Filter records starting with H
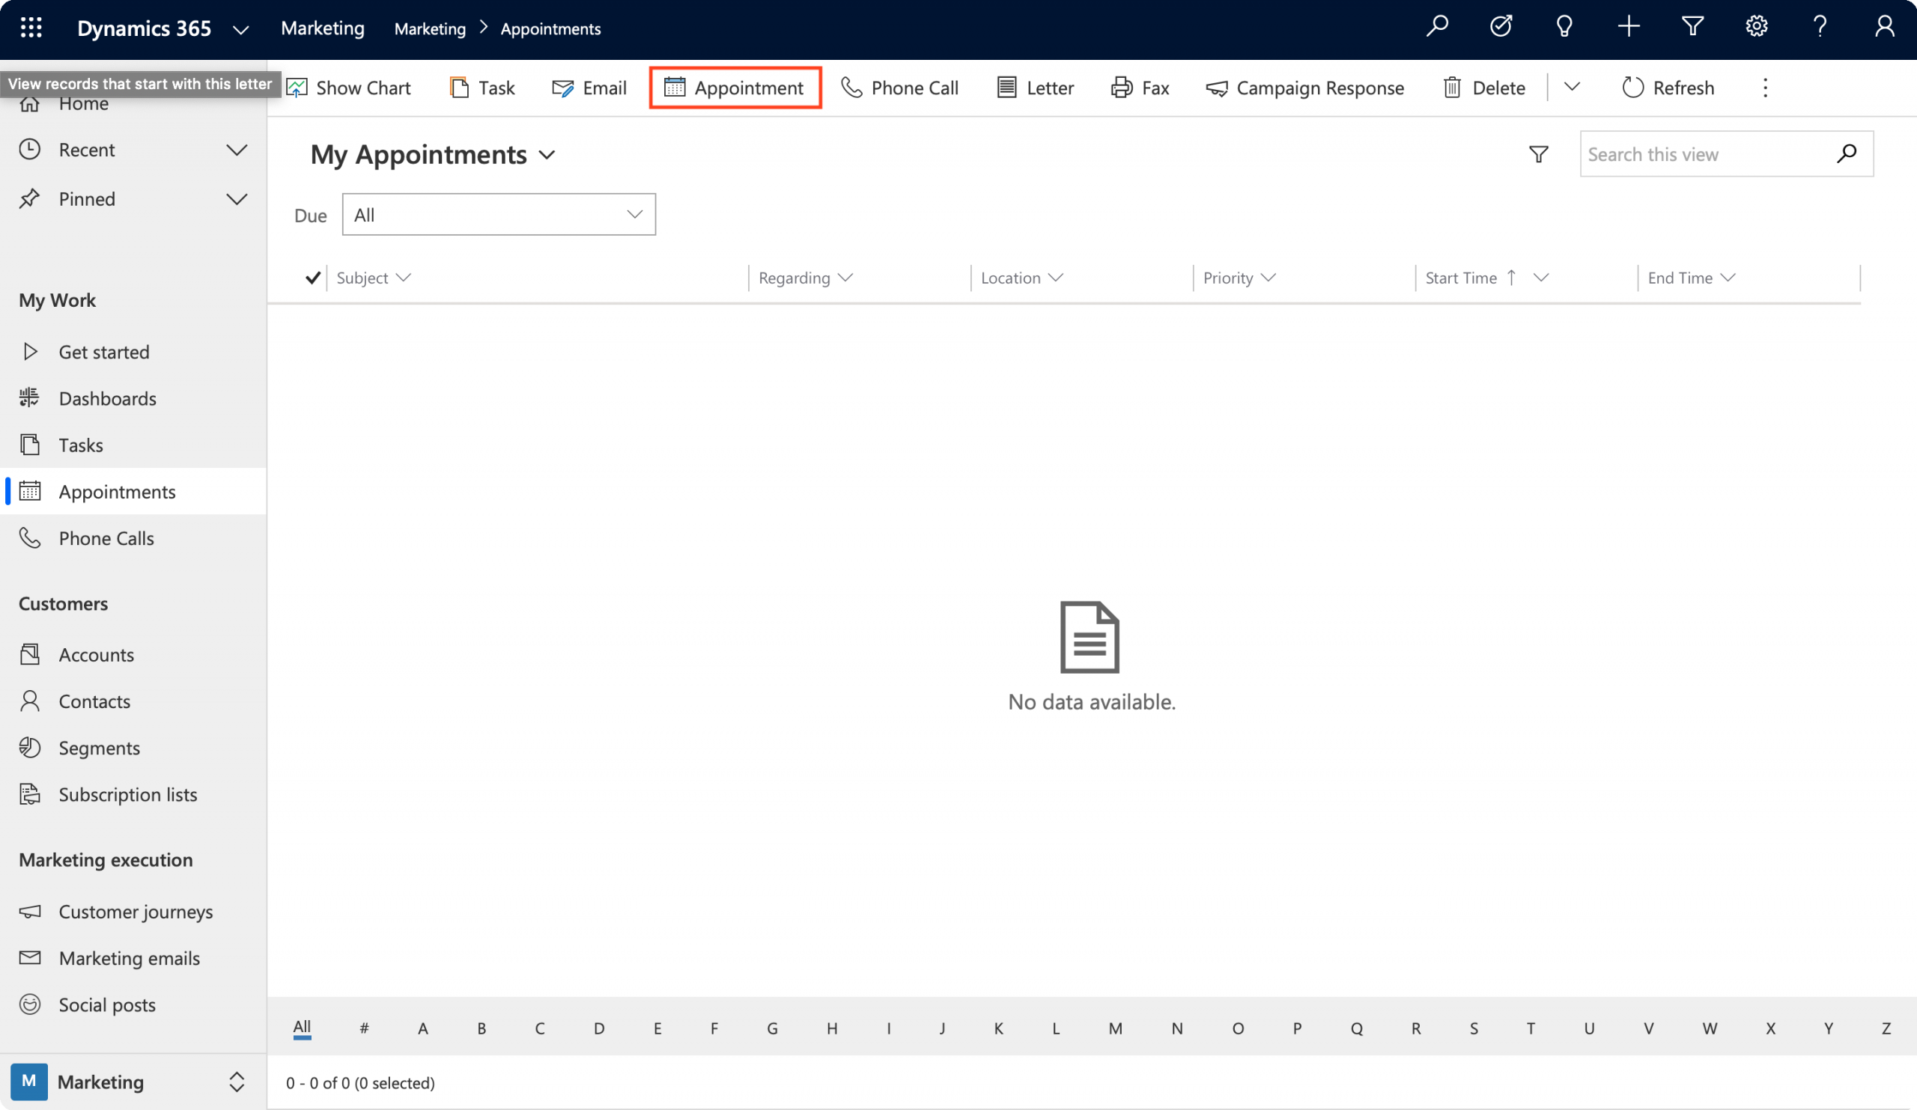Screen dimensions: 1917x1110 click(x=832, y=1028)
